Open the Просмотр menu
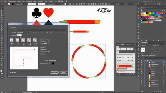Image resolution: width=166 pixels, height=93 pixels. tap(41, 1)
